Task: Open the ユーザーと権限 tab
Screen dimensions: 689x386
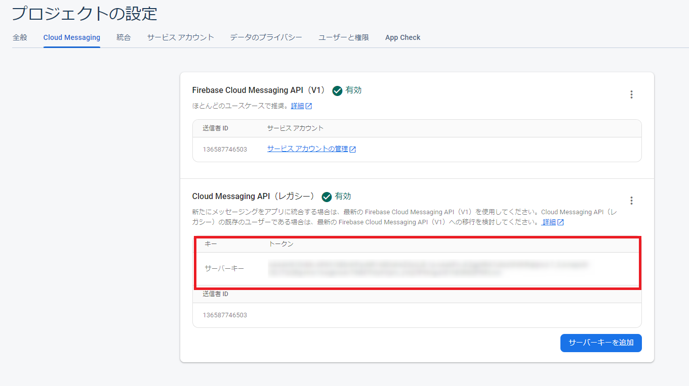Action: [344, 37]
